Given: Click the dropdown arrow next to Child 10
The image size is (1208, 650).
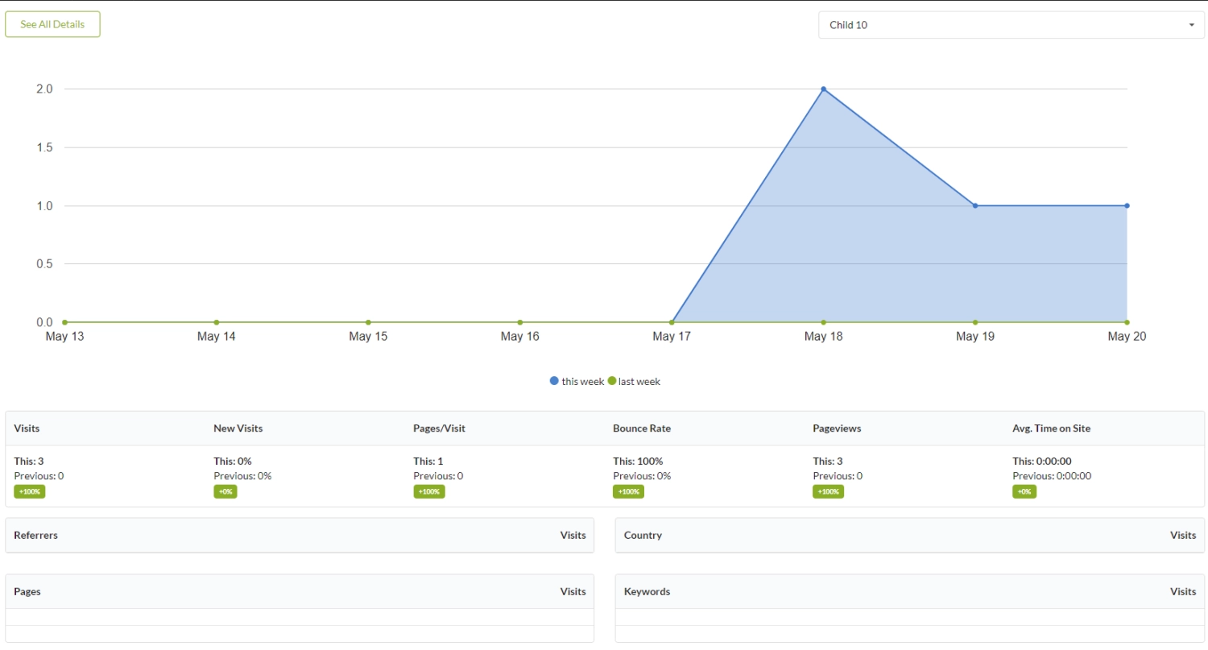Looking at the screenshot, I should point(1191,25).
